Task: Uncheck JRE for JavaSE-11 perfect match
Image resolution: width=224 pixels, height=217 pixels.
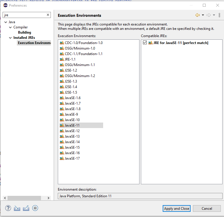Action: click(x=145, y=43)
